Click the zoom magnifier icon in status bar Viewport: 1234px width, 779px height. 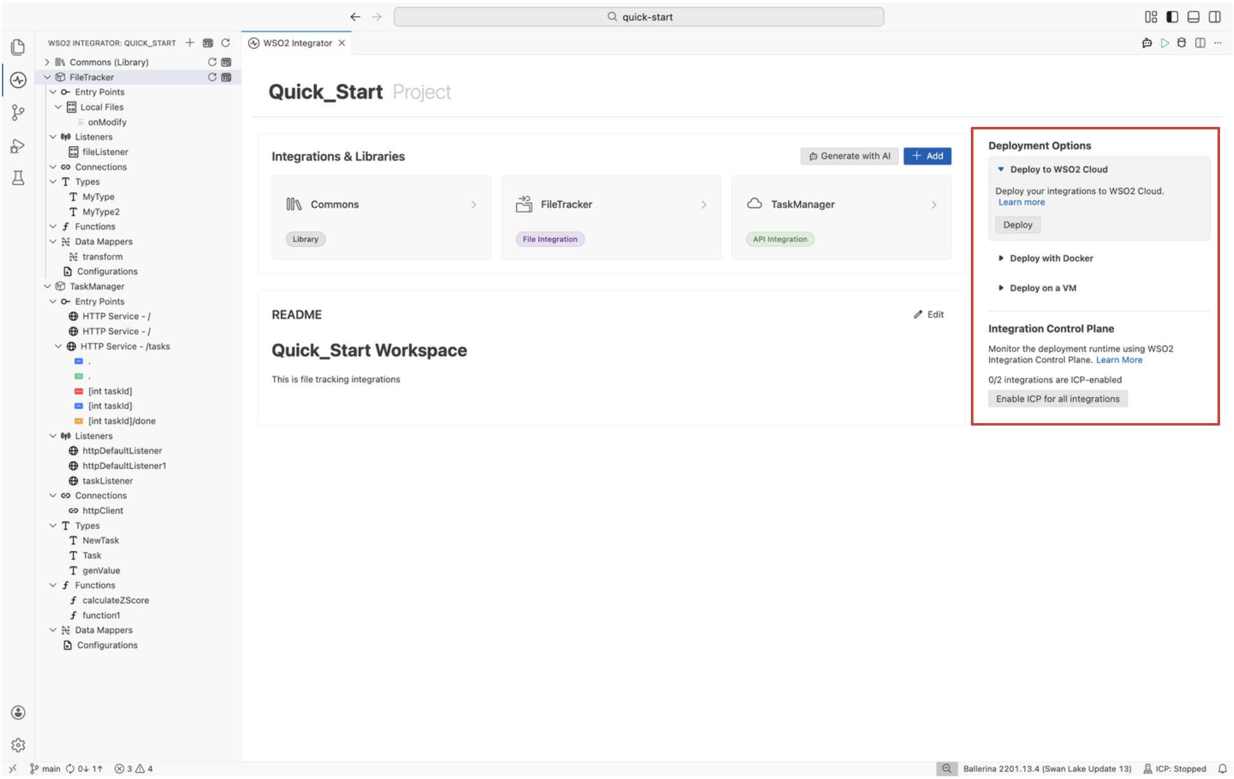pyautogui.click(x=946, y=769)
